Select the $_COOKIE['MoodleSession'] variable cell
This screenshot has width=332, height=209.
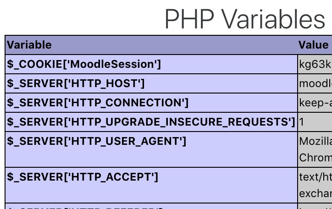84,64
